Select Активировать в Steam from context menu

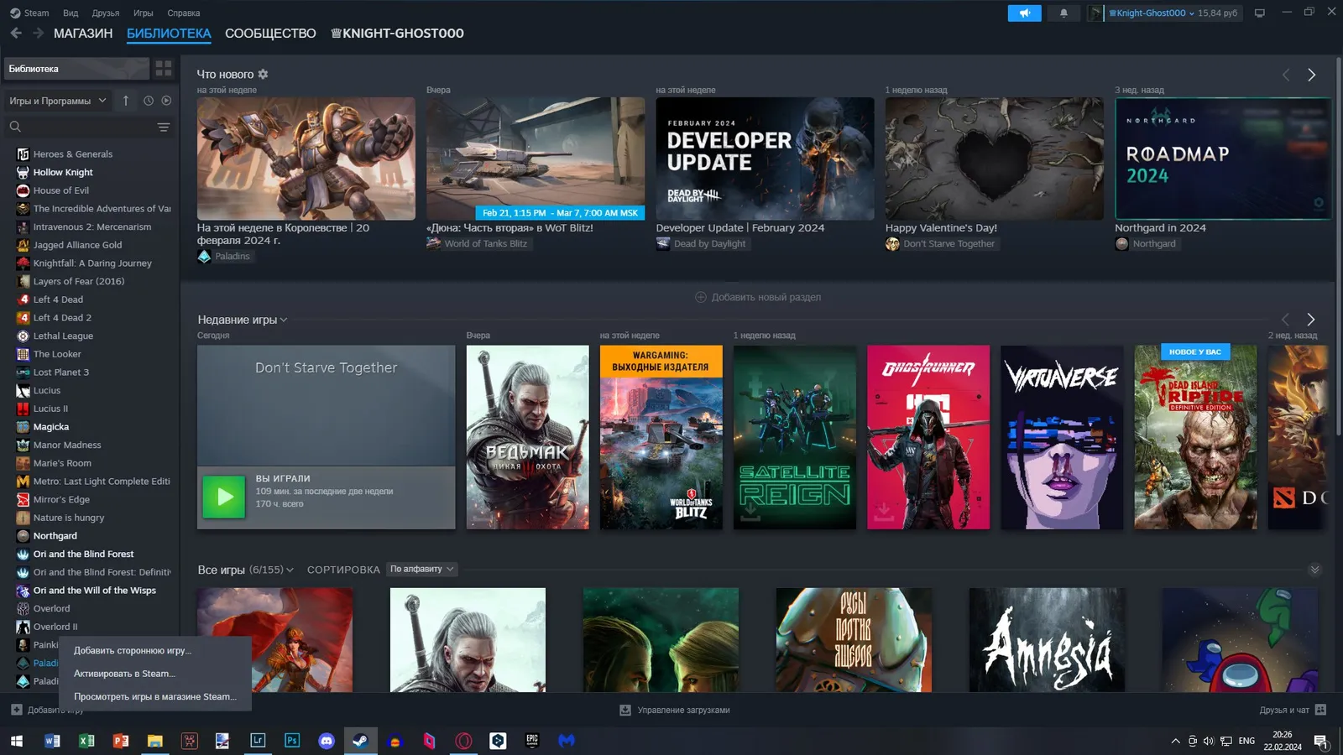click(124, 674)
